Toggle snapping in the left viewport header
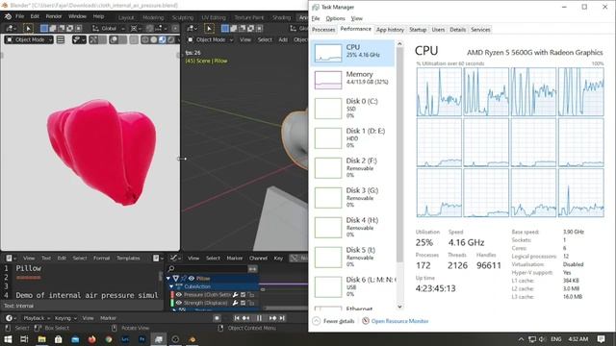This screenshot has height=346, width=616. click(x=150, y=28)
